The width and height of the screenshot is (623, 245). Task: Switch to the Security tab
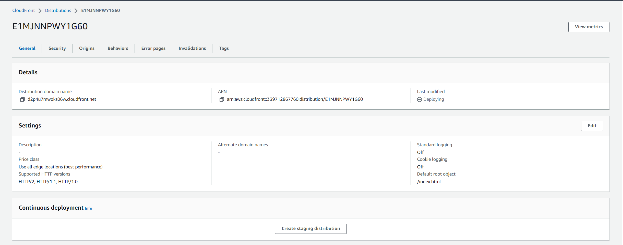point(57,48)
